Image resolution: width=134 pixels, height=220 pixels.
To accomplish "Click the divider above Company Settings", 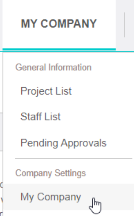I will click(74, 158).
